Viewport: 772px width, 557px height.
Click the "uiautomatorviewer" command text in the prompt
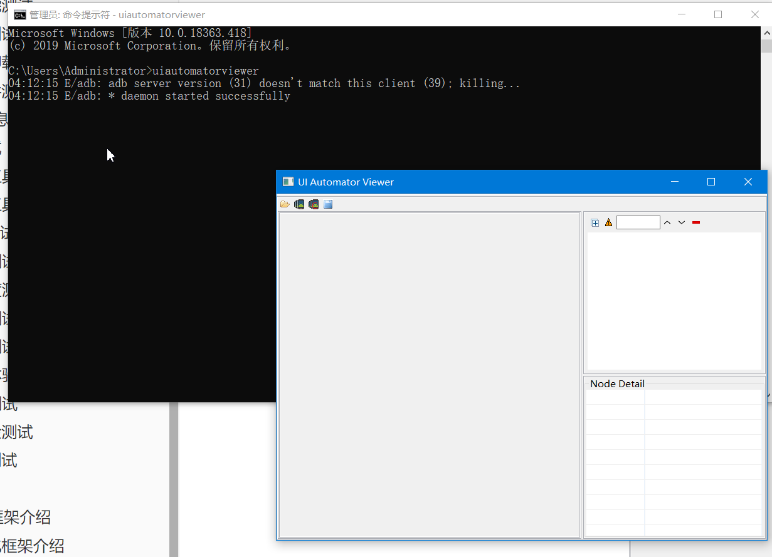coord(206,71)
